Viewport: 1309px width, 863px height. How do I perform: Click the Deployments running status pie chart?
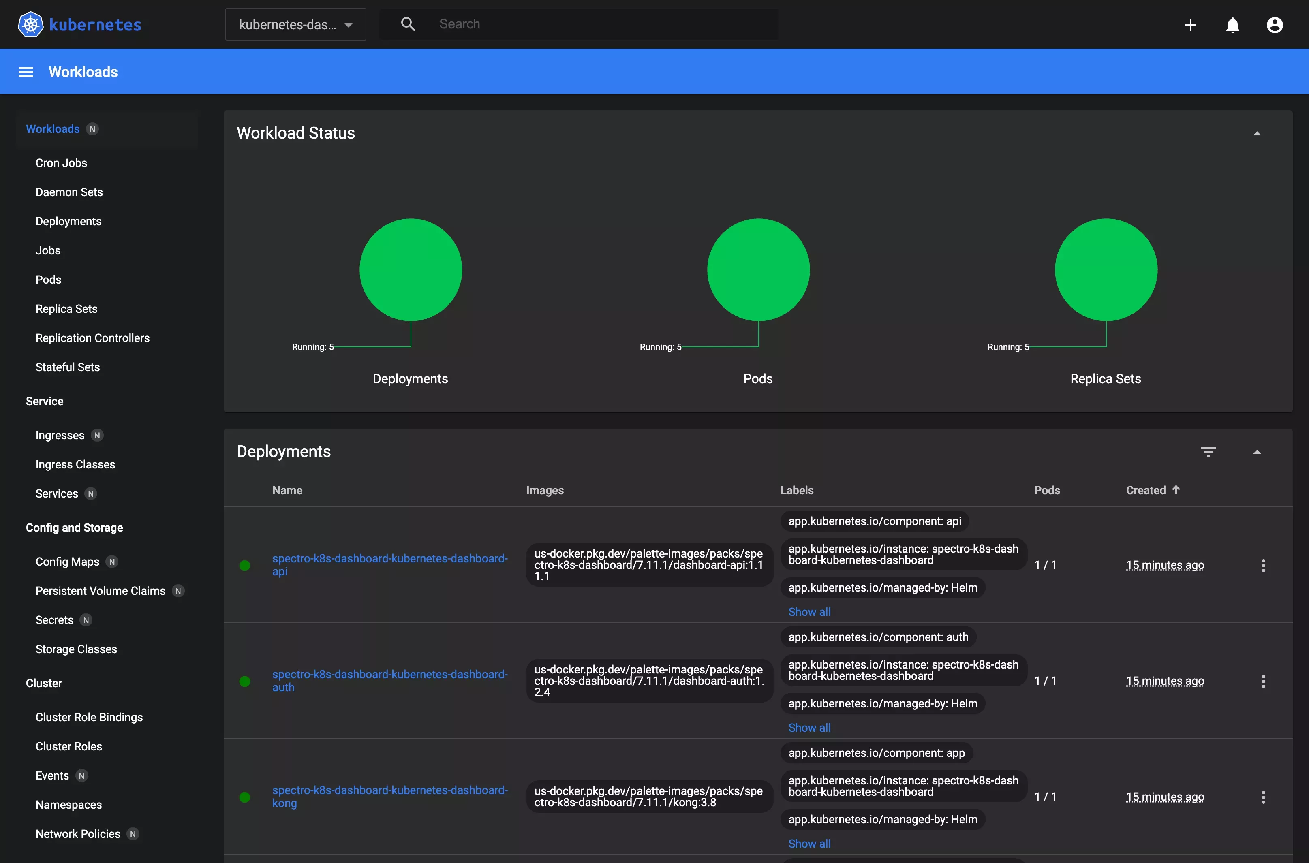pyautogui.click(x=410, y=269)
